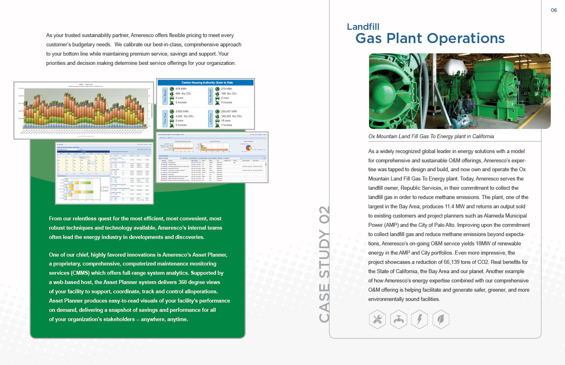Click the LifeTime homes icon
This screenshot has height=365, width=565.
[x=218, y=125]
